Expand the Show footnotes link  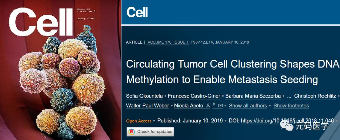pyautogui.click(x=291, y=106)
